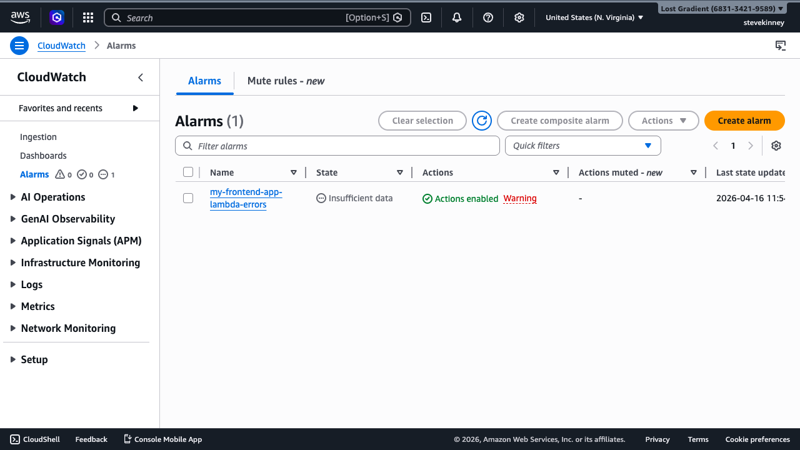Click the red Warning link

pyautogui.click(x=520, y=198)
